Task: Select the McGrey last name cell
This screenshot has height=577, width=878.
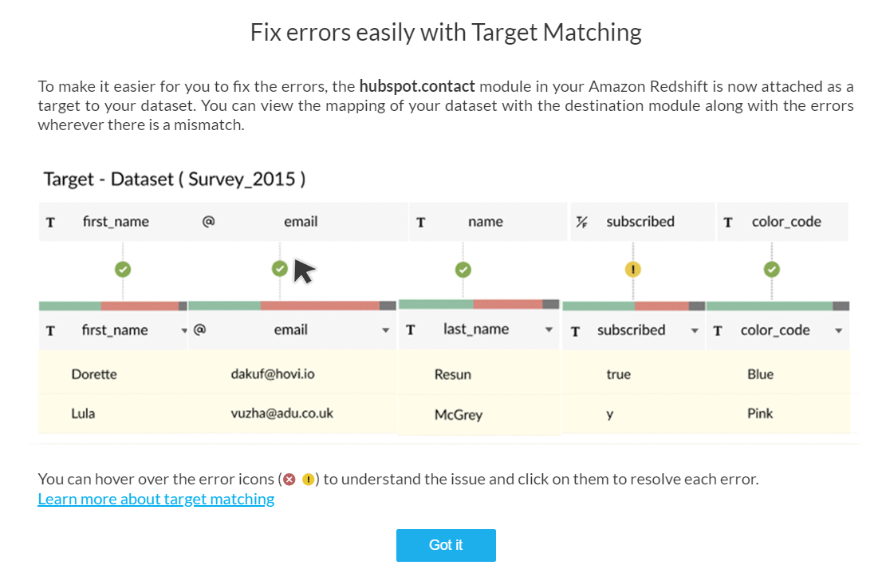Action: pyautogui.click(x=459, y=414)
